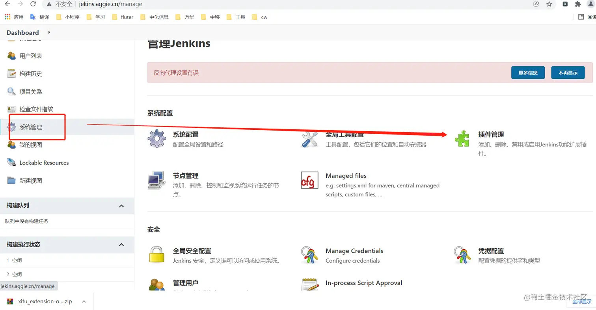Open the browser profile avatar icon

[590, 4]
